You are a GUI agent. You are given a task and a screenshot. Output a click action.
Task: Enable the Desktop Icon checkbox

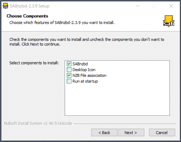point(69,69)
